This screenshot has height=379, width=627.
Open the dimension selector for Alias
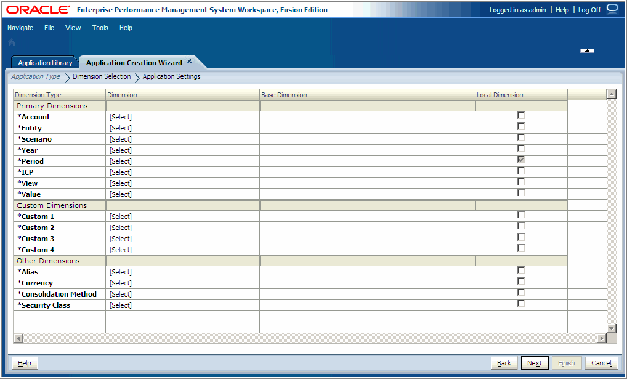(x=121, y=271)
